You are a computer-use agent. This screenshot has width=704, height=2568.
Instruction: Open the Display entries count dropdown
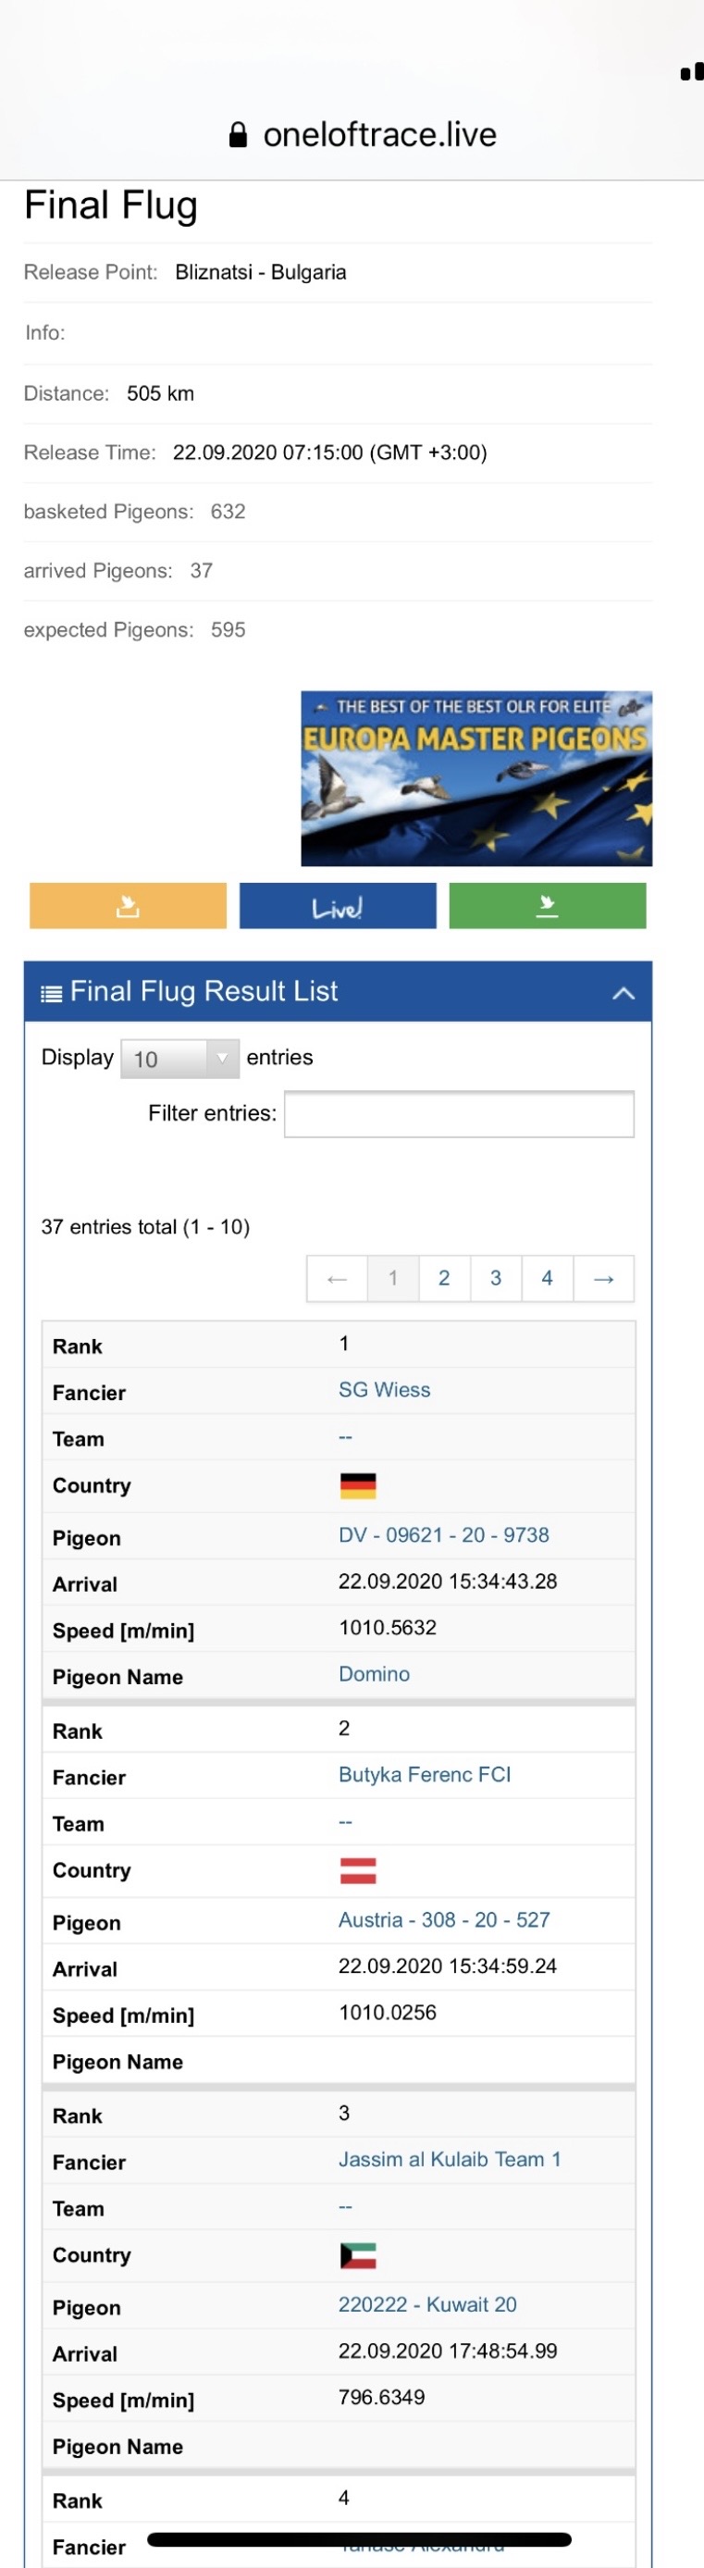[x=179, y=1059]
